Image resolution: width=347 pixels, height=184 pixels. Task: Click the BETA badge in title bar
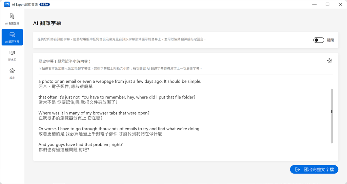pos(44,5)
